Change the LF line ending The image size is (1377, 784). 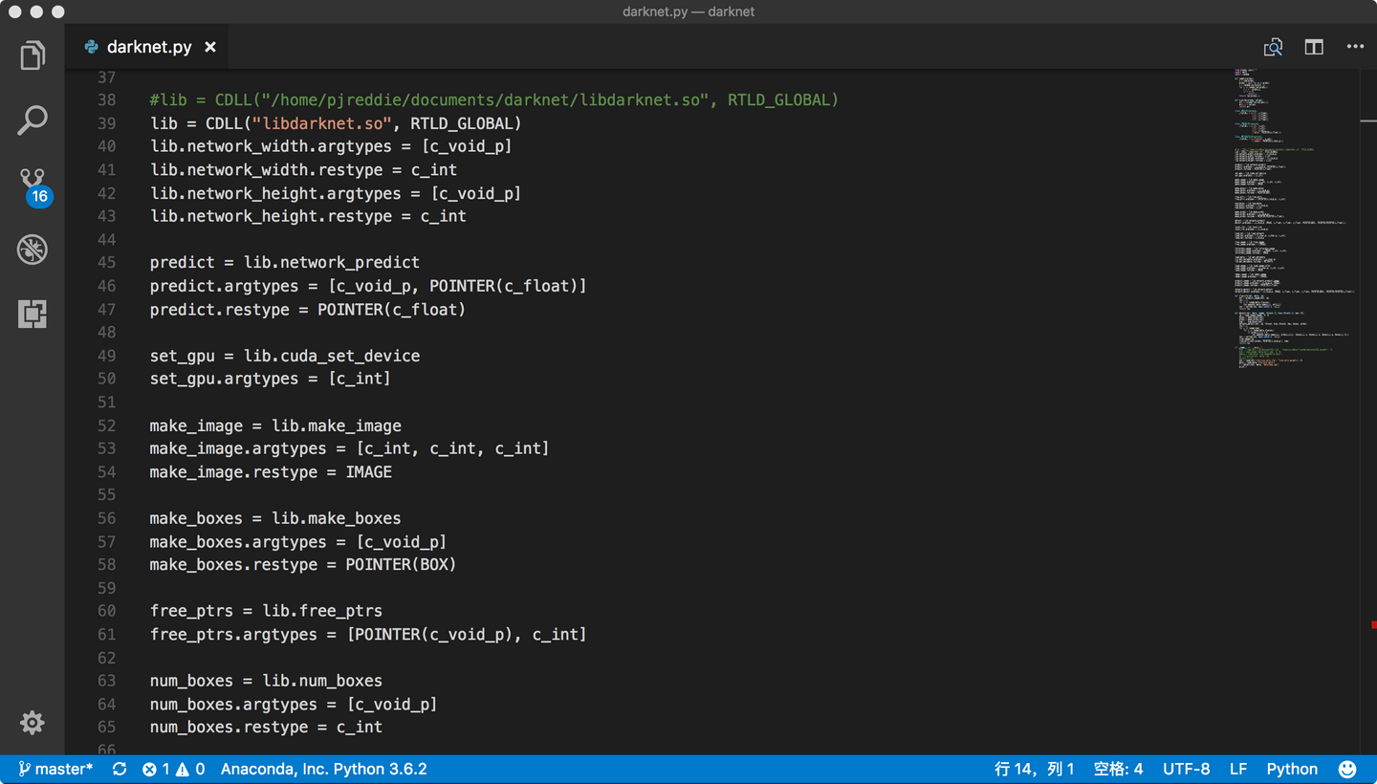1238,769
